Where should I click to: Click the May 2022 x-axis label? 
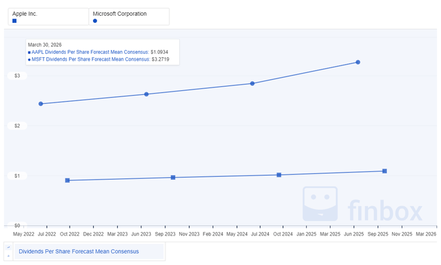tap(23, 234)
